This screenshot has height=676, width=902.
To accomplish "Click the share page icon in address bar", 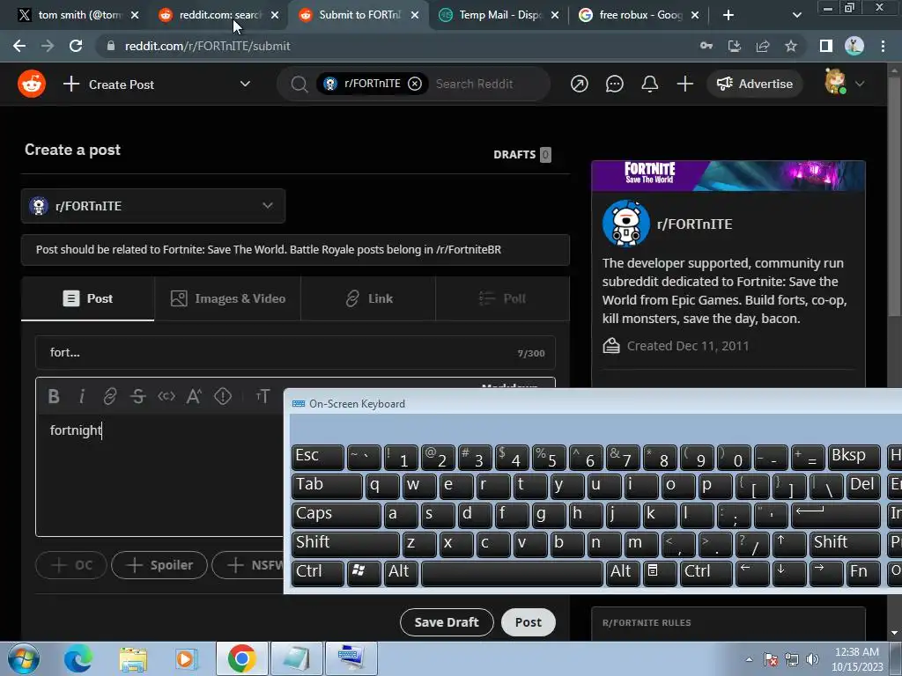I will coord(763,46).
